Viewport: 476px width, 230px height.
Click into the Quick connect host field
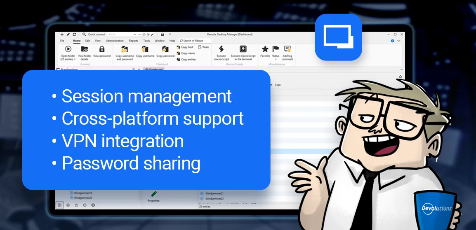pos(120,35)
